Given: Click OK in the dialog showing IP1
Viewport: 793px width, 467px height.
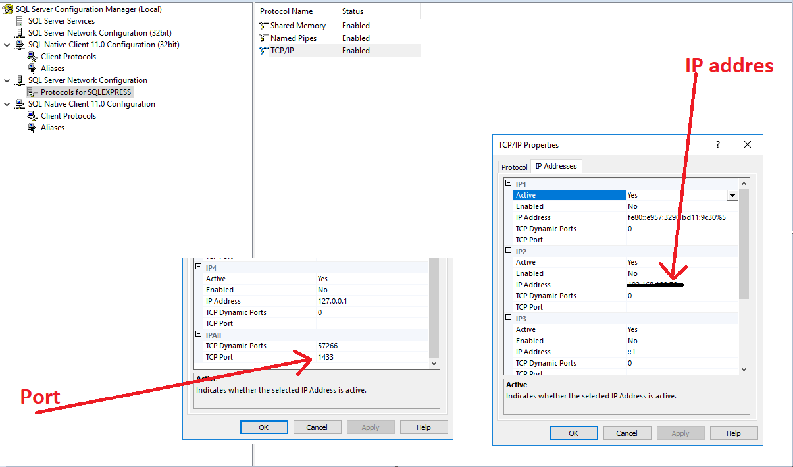Looking at the screenshot, I should point(574,433).
